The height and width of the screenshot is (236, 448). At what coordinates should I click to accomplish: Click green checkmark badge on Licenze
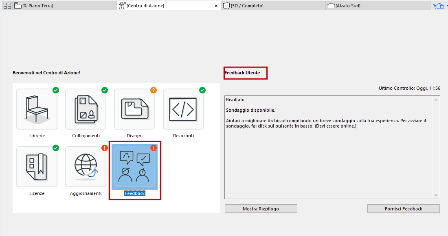pos(56,147)
